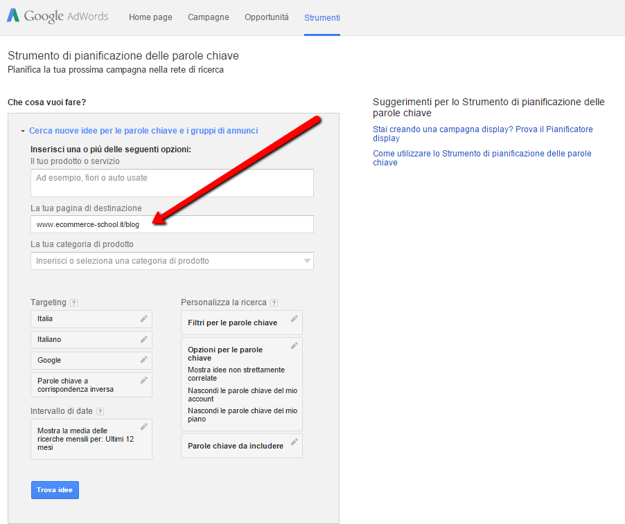Click the Il tuo prodotto o servizio text box
Image resolution: width=625 pixels, height=524 pixels.
[172, 183]
